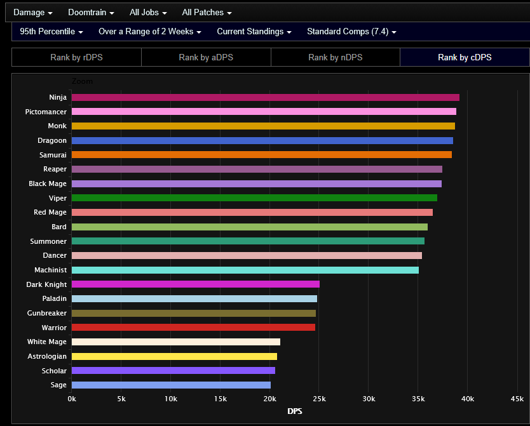Click the yellow-orange Monk bar

263,126
